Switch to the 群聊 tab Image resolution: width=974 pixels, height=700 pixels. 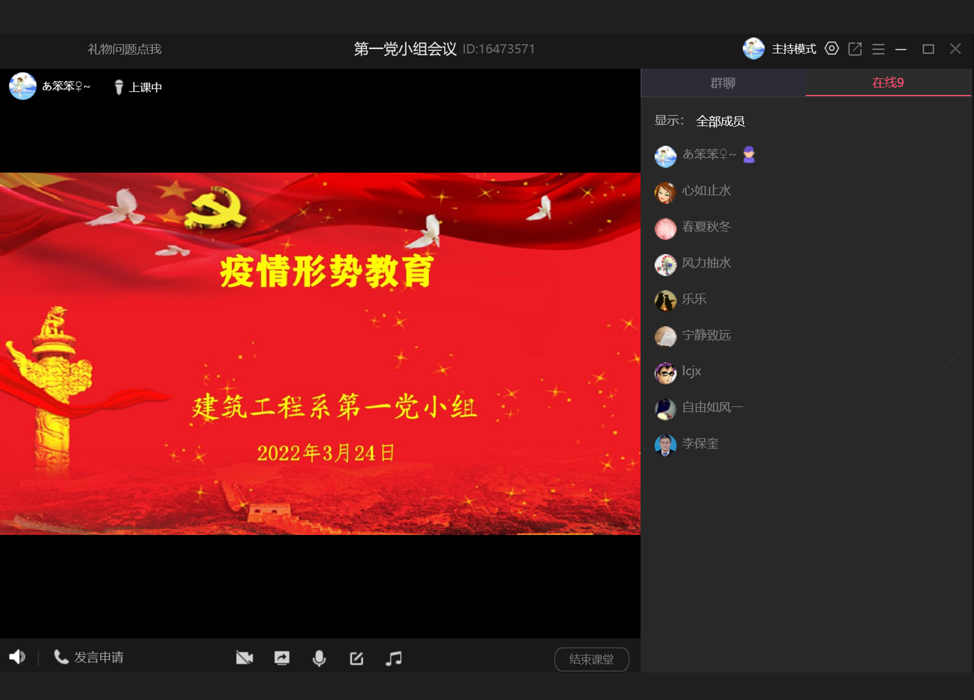723,83
